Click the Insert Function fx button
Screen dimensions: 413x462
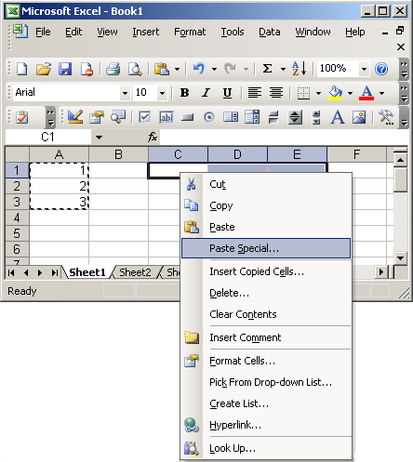tap(153, 137)
